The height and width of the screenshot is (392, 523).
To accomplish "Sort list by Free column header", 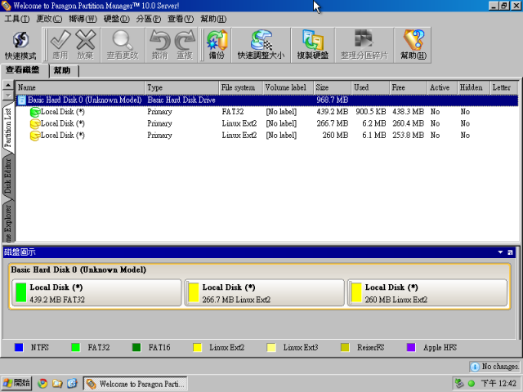I will pos(409,87).
